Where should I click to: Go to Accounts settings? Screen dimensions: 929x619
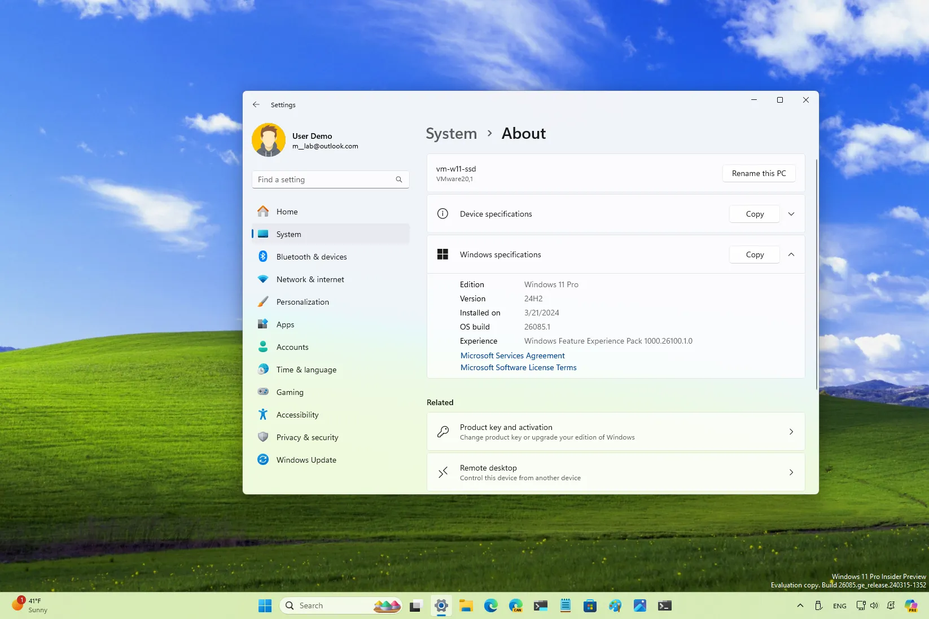pyautogui.click(x=331, y=347)
